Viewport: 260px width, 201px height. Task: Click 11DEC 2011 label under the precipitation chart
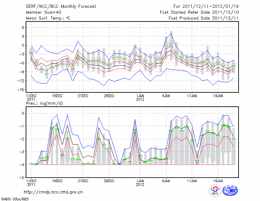[31, 182]
